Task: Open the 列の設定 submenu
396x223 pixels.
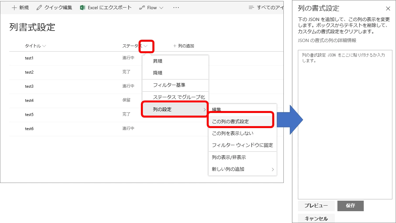Action: point(175,109)
